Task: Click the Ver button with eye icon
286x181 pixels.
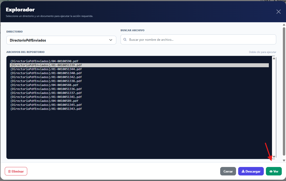Action: (274, 171)
